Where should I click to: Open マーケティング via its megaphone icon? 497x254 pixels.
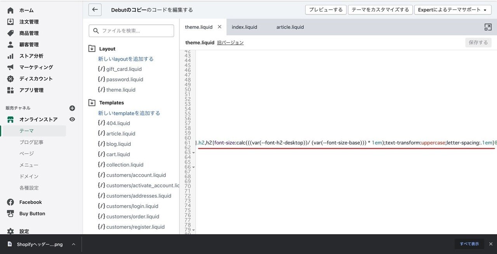(10, 67)
